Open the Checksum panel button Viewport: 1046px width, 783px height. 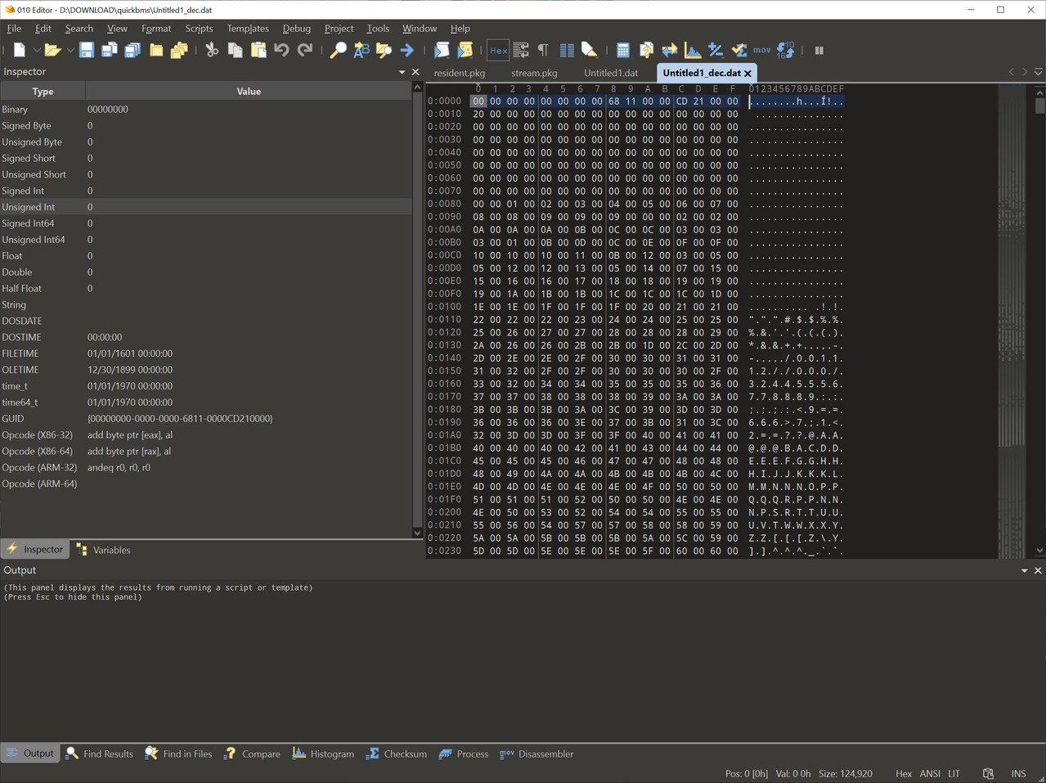pyautogui.click(x=397, y=754)
